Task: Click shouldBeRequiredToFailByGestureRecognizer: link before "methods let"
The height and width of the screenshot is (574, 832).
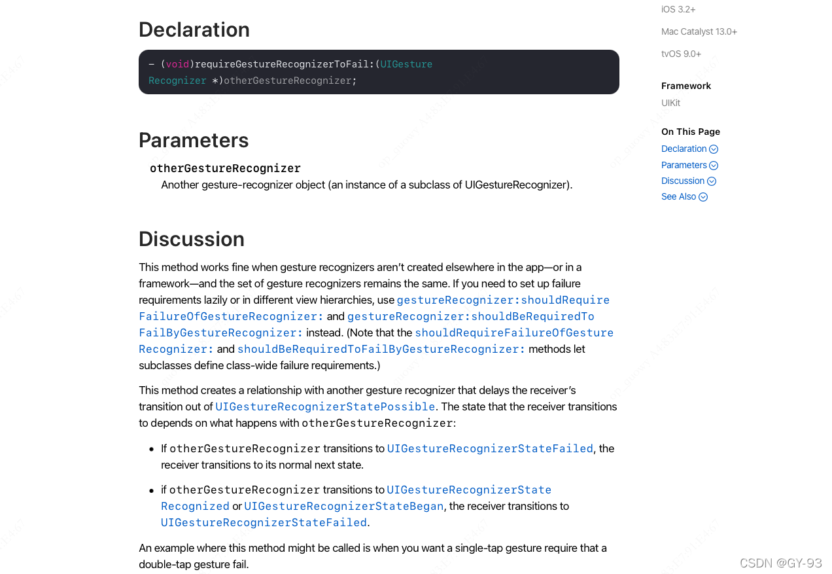Action: (x=381, y=350)
